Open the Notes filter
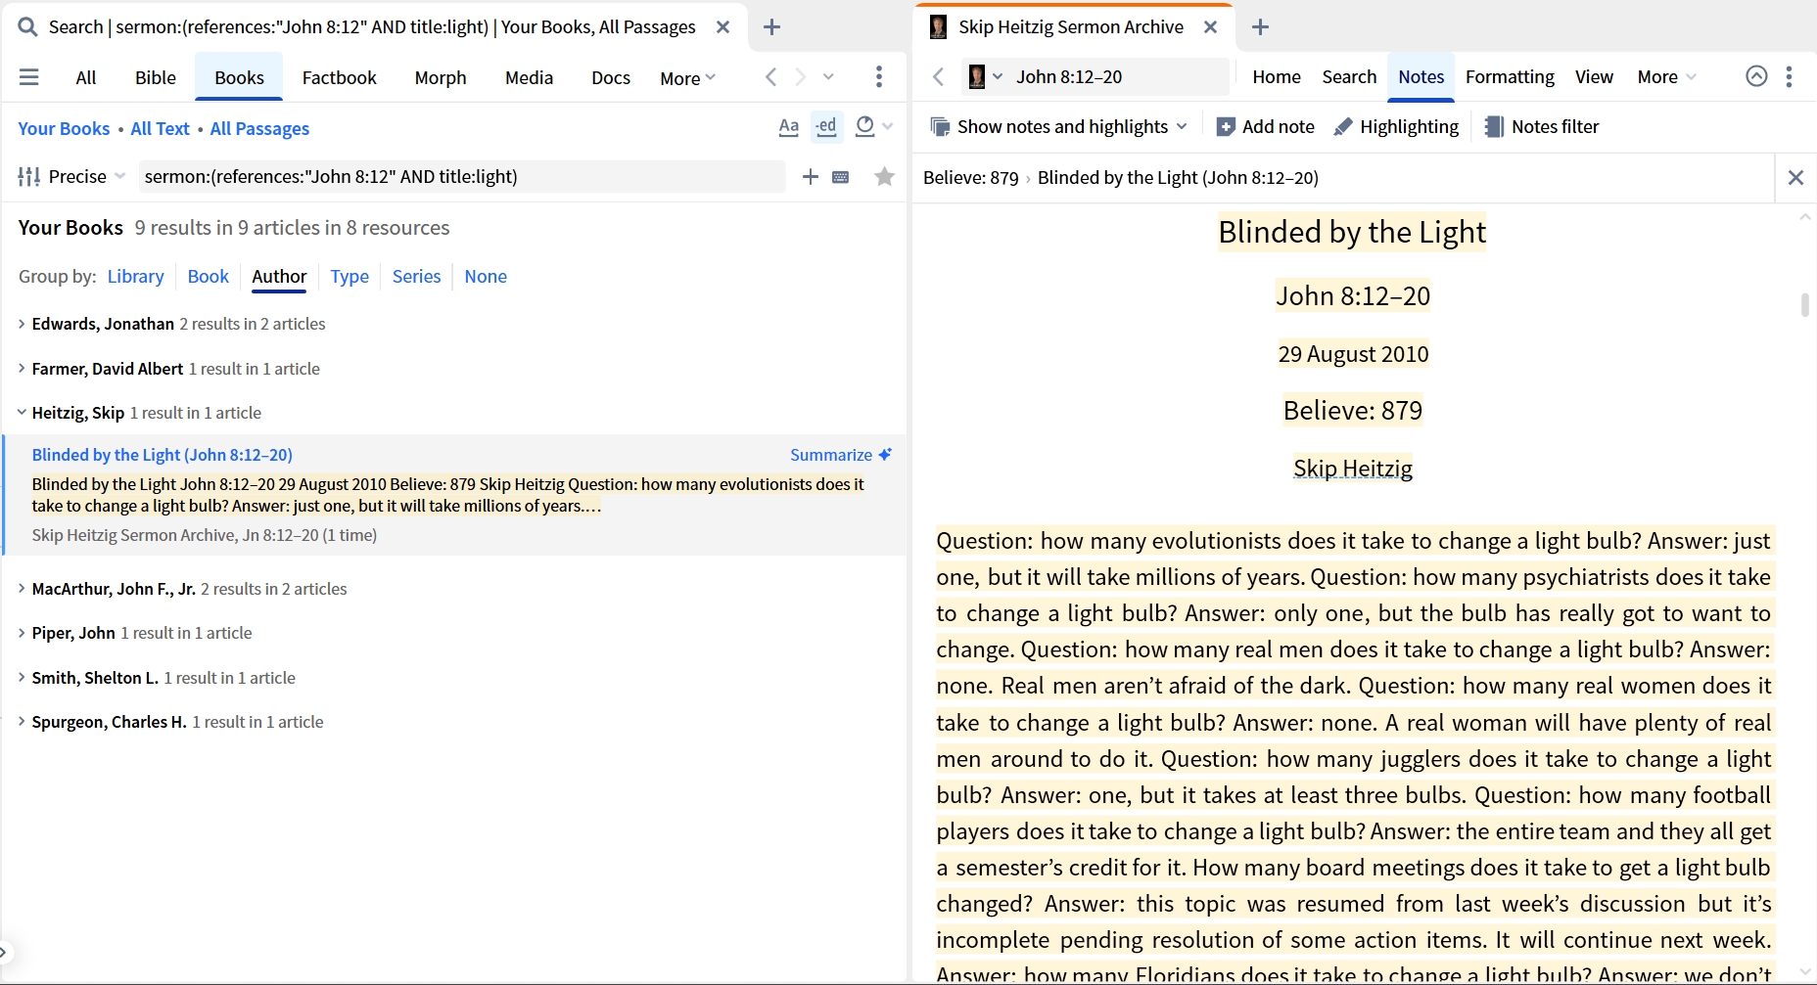 click(1542, 127)
